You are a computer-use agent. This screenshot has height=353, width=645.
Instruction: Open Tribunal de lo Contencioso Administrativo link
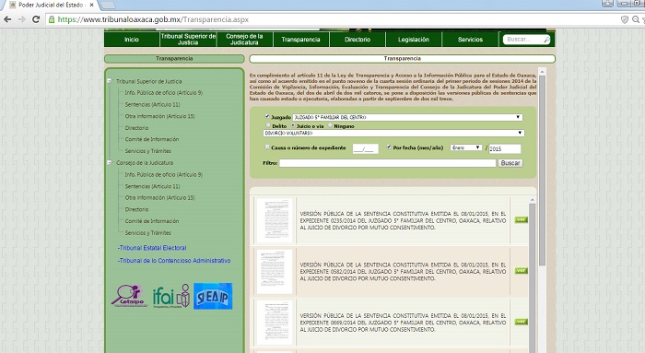(x=174, y=261)
